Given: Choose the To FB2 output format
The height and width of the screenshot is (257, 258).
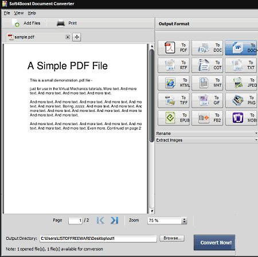Looking at the screenshot, I should 207,118.
